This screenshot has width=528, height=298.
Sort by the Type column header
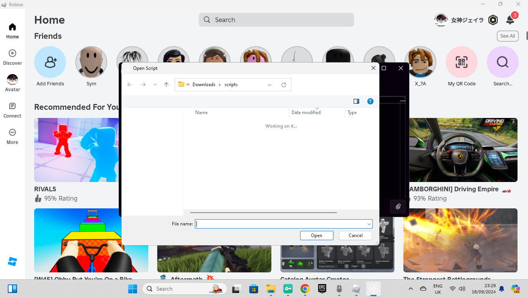[352, 113]
